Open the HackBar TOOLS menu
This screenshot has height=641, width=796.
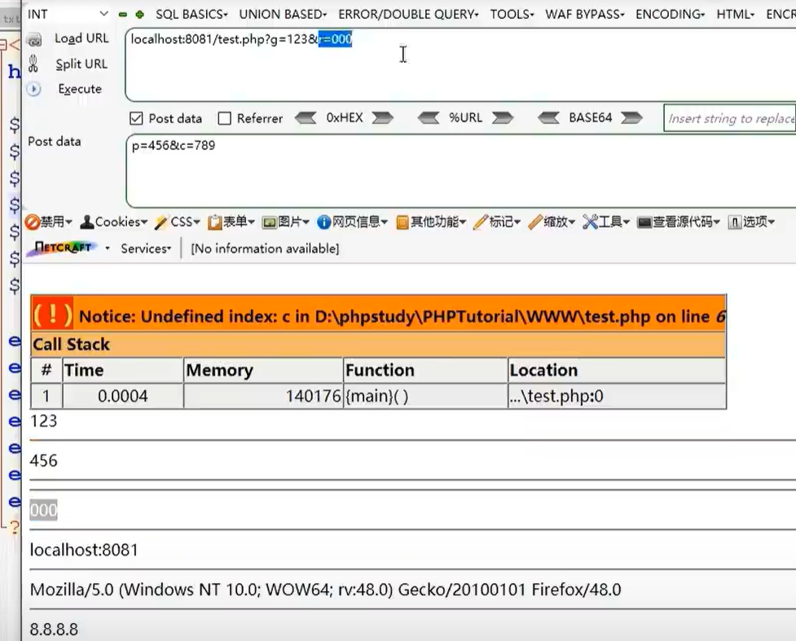click(x=512, y=14)
